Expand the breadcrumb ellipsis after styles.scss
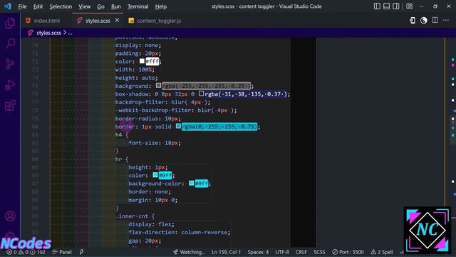Viewport: 456px width, 257px height. click(x=70, y=33)
